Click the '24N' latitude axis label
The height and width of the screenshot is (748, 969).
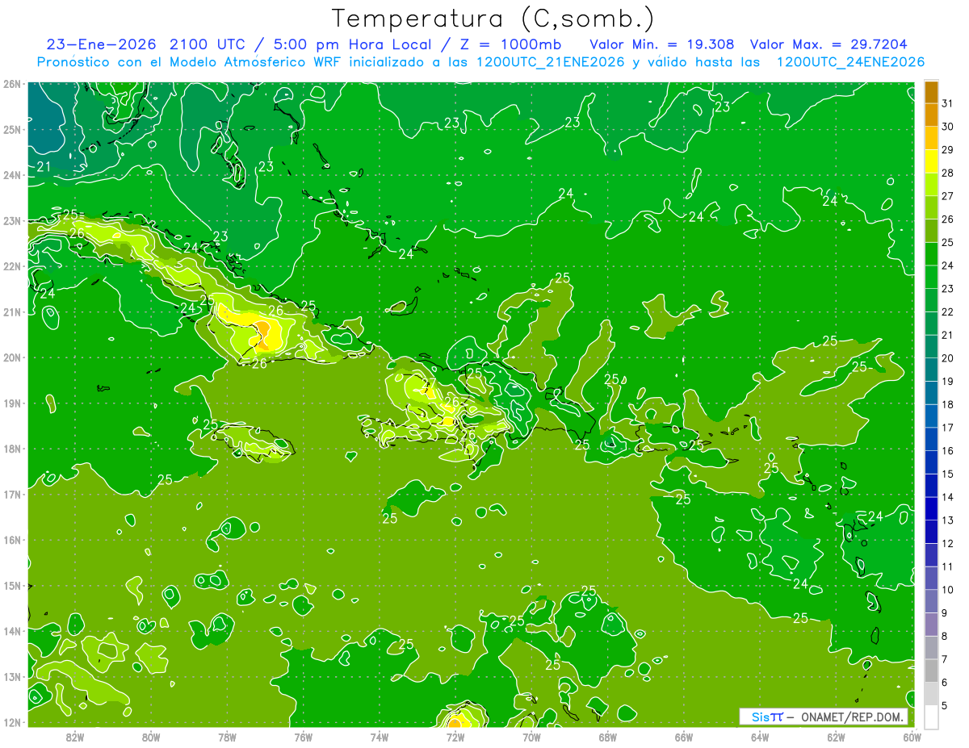tap(11, 175)
